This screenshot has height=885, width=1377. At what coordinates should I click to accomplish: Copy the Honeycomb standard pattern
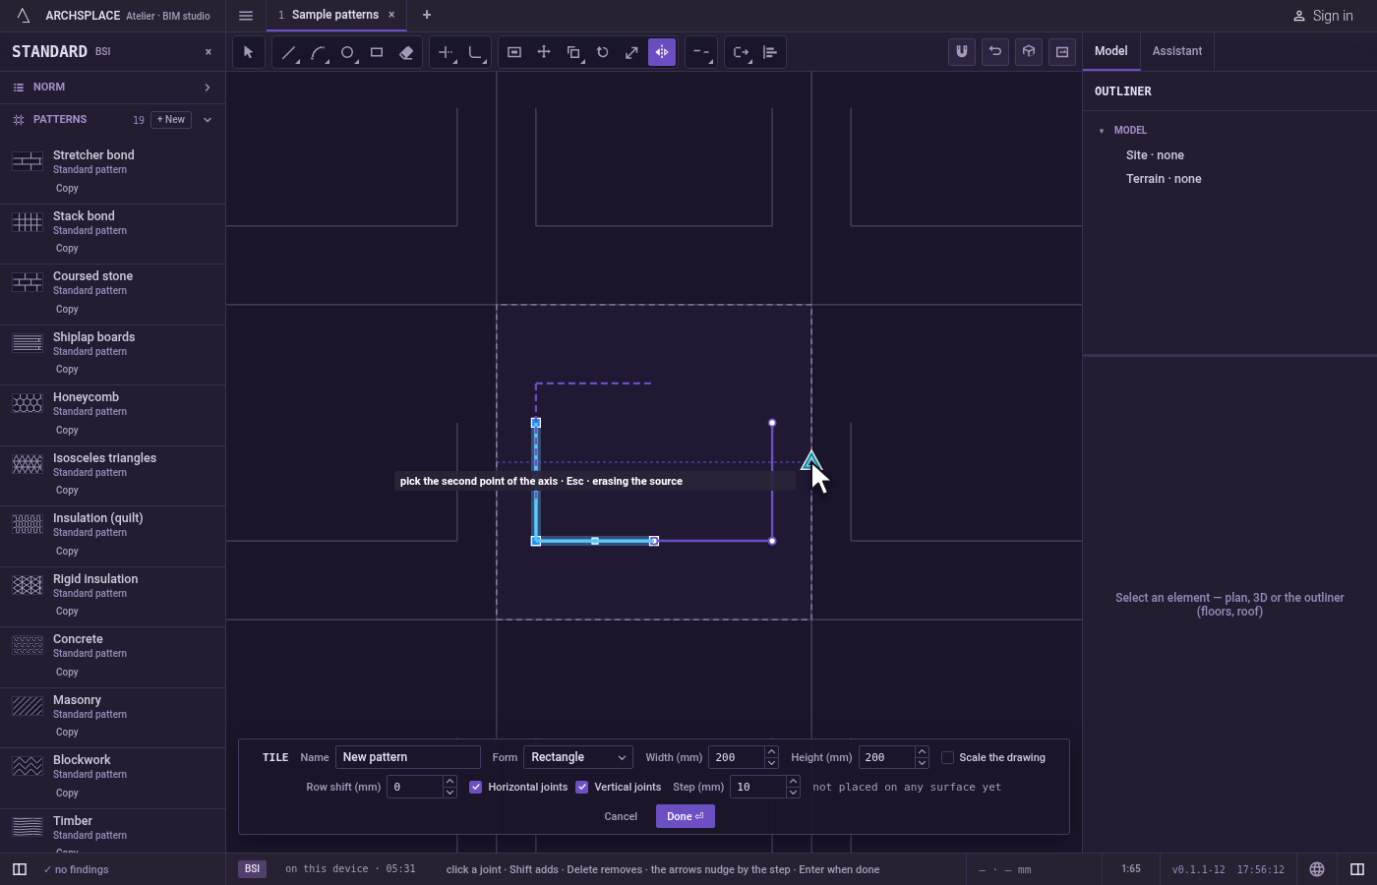(x=67, y=431)
